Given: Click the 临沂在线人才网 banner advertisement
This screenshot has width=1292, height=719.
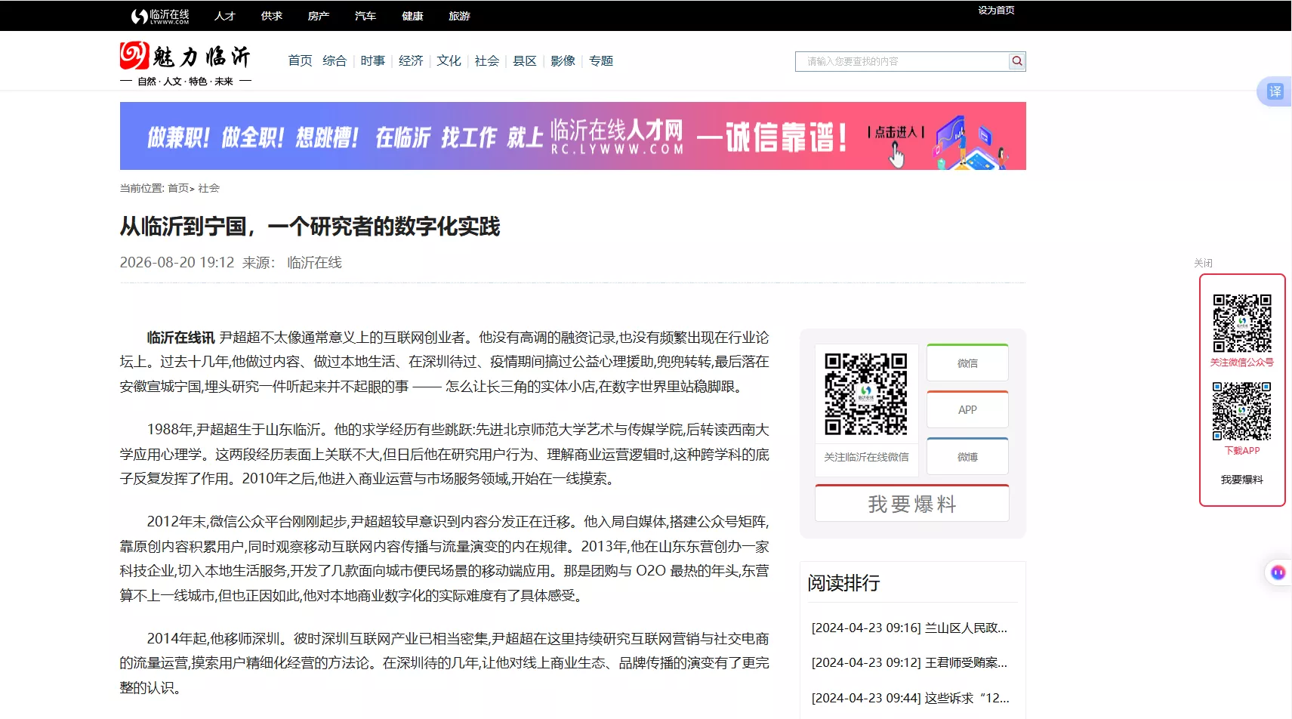Looking at the screenshot, I should 572,136.
